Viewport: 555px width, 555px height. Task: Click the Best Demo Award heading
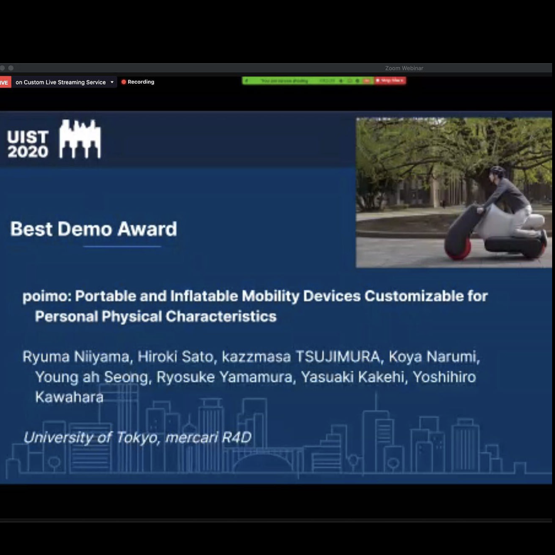point(94,229)
